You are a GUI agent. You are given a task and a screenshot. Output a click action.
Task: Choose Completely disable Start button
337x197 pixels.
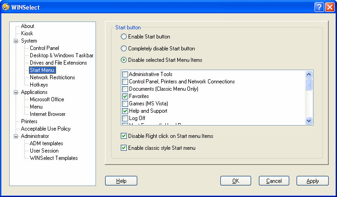pos(124,49)
